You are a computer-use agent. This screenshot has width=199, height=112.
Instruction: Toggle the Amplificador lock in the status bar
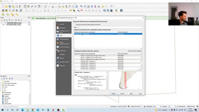145,106
